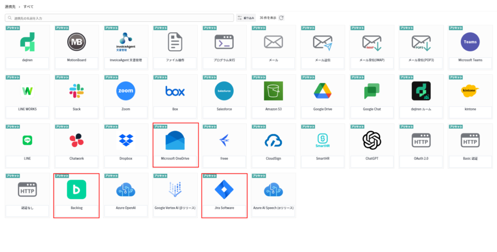Select the Azure AI Speech icon
This screenshot has height=252, width=497.
[274, 190]
